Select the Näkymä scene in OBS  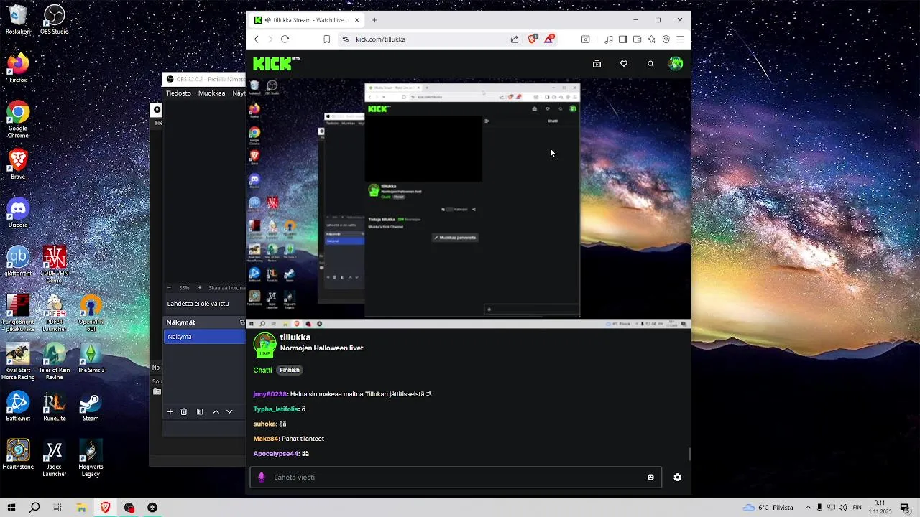coord(205,337)
